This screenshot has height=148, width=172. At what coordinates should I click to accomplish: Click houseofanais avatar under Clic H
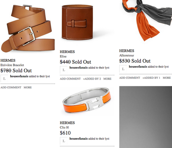click(x=63, y=141)
